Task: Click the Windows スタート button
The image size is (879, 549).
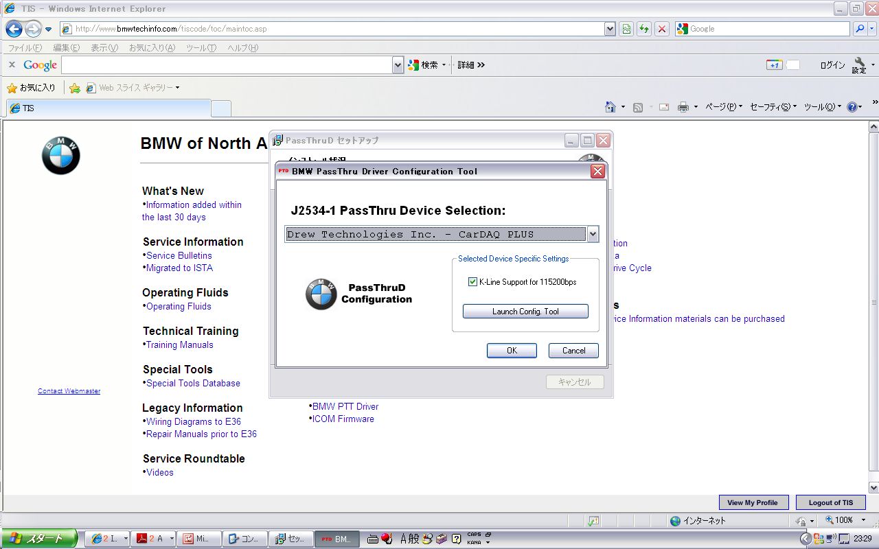Action: 39,539
